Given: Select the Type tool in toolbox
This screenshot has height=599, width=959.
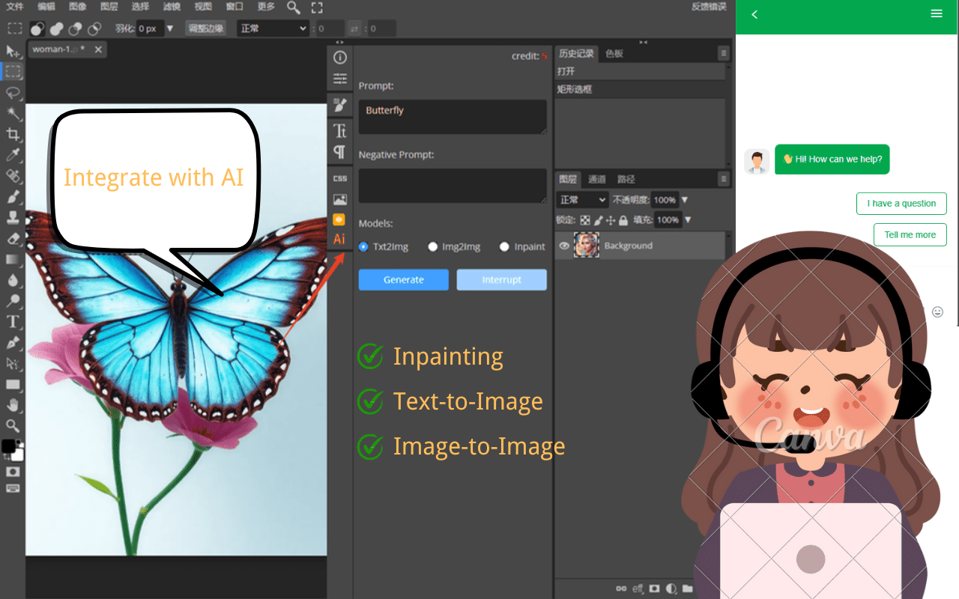Looking at the screenshot, I should coord(13,322).
